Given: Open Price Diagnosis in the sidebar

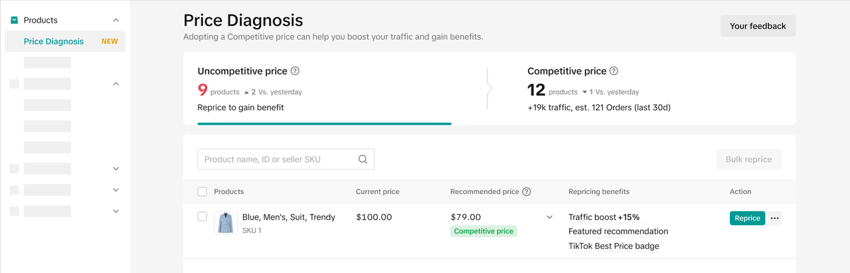Looking at the screenshot, I should click(x=54, y=41).
